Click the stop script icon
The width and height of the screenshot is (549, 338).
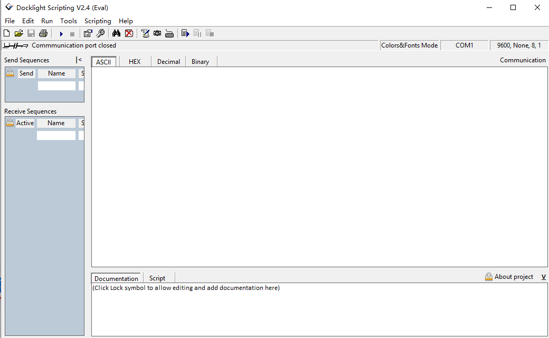click(210, 33)
